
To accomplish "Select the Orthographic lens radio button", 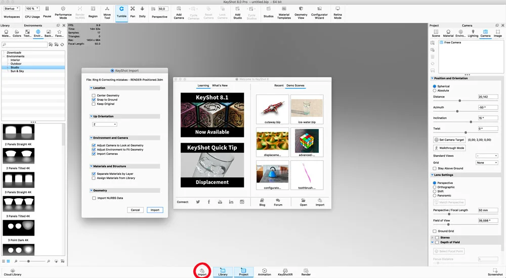I will [435, 187].
